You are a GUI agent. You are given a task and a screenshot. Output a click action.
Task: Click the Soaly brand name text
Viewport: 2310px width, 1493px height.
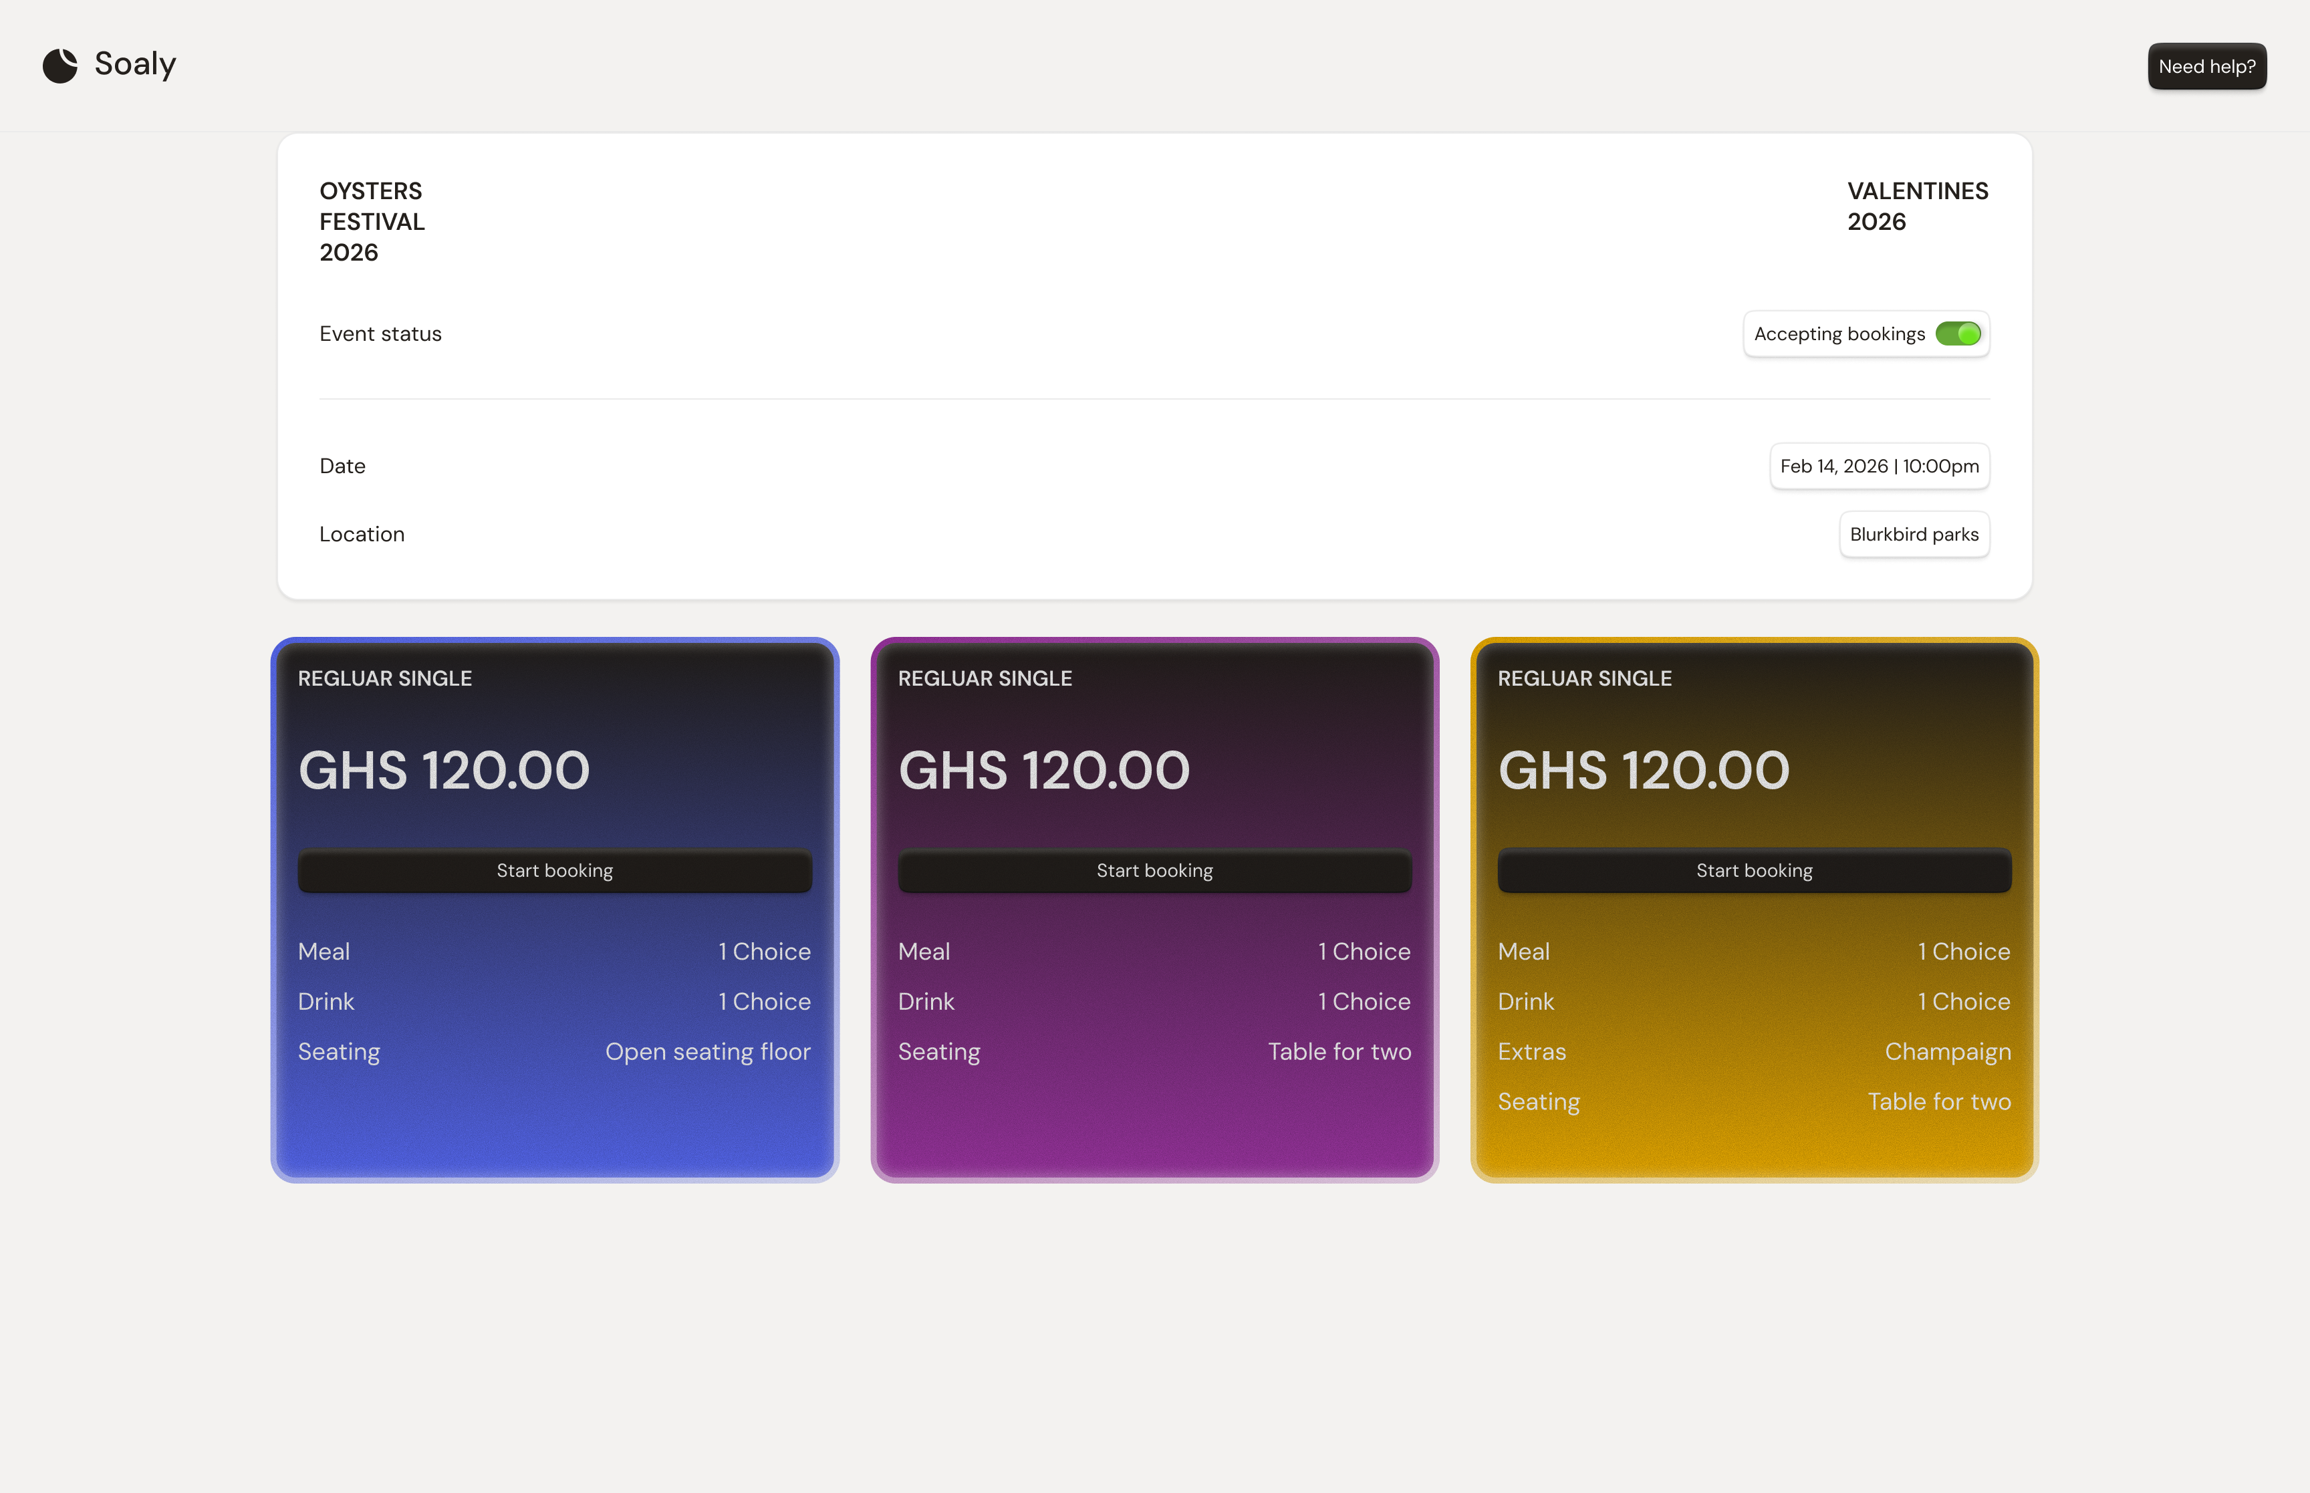point(135,65)
